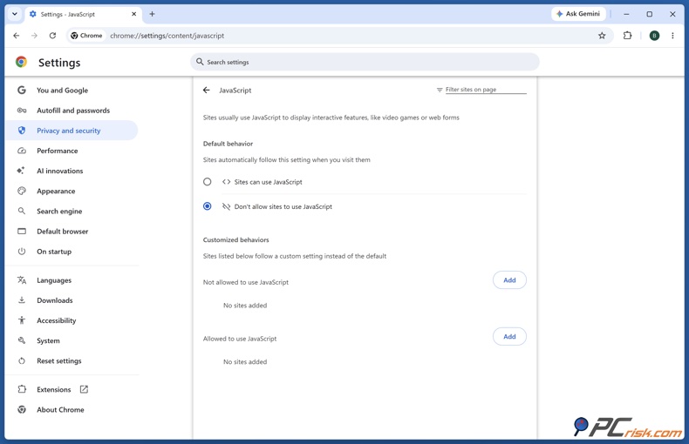Image resolution: width=689 pixels, height=444 pixels.
Task: Click the About Chrome logo icon
Action: pos(22,409)
